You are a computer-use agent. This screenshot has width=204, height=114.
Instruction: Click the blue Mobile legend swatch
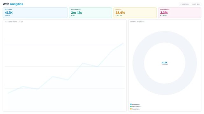[131, 104]
